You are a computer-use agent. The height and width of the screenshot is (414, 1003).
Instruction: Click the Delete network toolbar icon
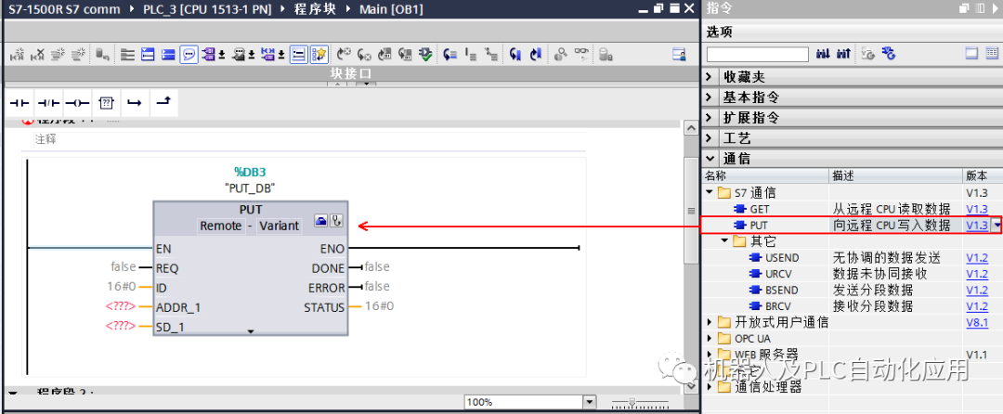pyautogui.click(x=38, y=55)
